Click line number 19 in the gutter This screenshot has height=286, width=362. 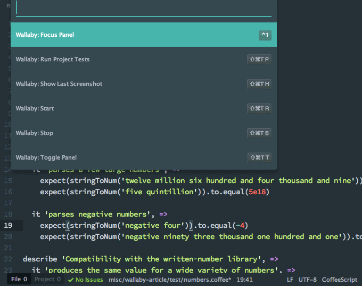tap(9, 225)
